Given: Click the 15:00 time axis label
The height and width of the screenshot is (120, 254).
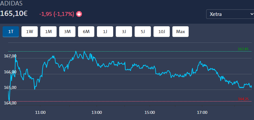Looking at the screenshot, I should click(x=150, y=113).
